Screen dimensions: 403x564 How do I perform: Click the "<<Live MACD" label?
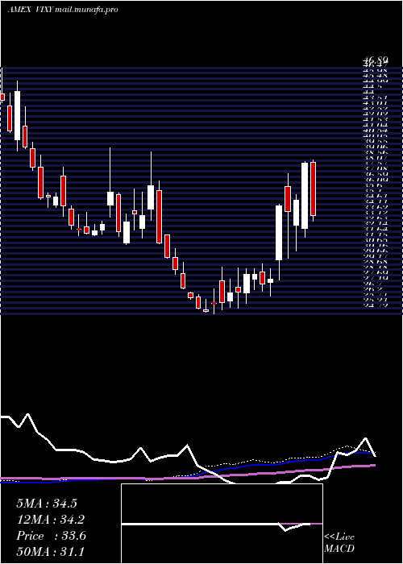pos(339,543)
